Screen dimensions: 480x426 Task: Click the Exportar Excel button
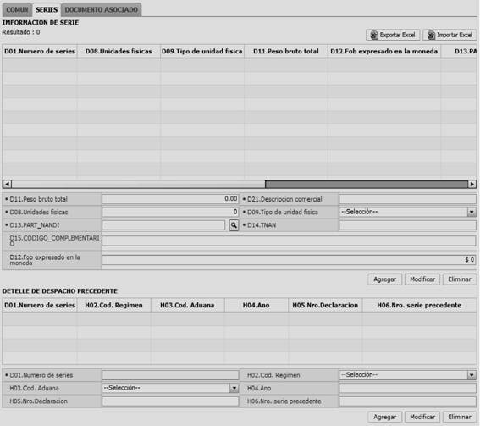point(393,35)
